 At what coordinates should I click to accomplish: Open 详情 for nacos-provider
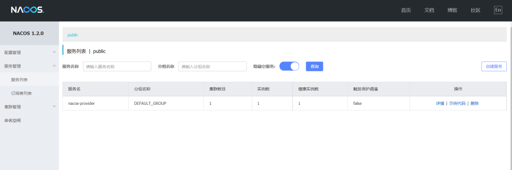[x=440, y=103]
